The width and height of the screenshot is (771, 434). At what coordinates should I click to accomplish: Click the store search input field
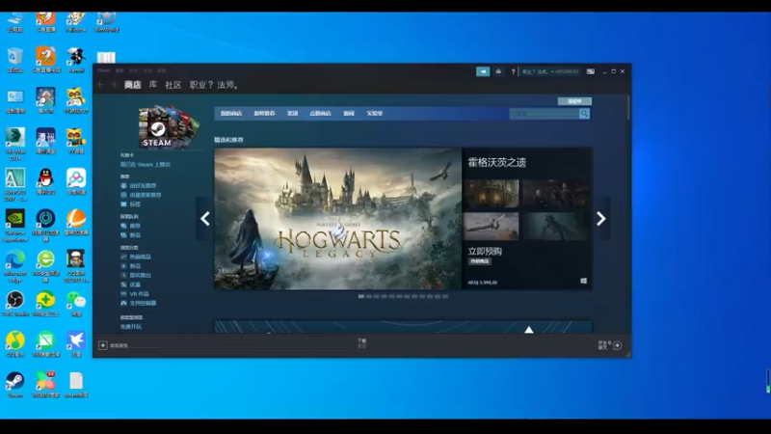coord(545,114)
